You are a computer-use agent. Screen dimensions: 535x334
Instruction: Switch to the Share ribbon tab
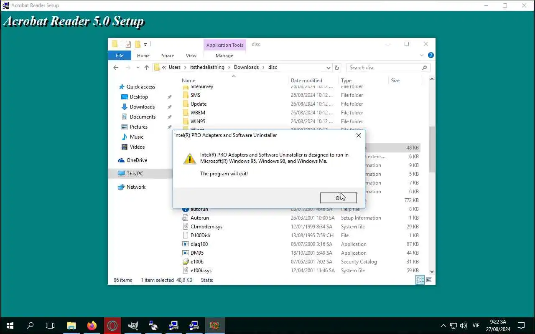pyautogui.click(x=168, y=56)
